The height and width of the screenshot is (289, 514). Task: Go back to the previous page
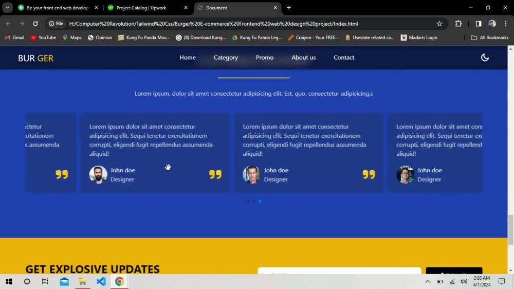pos(9,24)
